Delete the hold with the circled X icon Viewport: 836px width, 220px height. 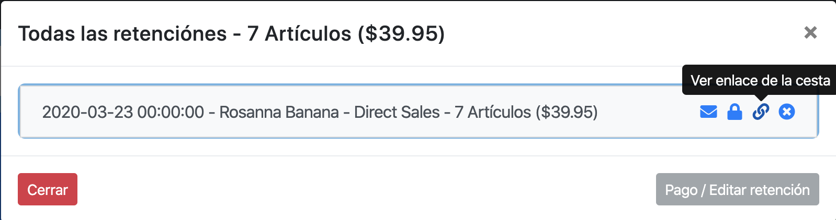(x=787, y=112)
